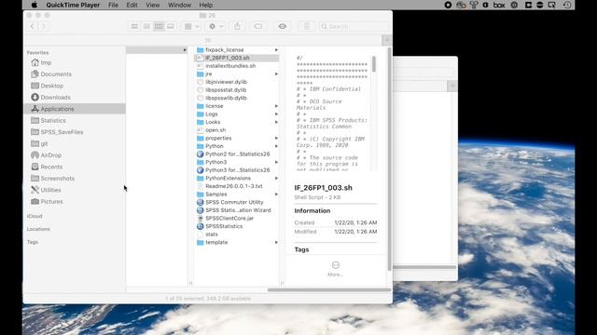Open the group-by dropdown in the toolbar
Screen dimensions: 597x335
(191, 26)
